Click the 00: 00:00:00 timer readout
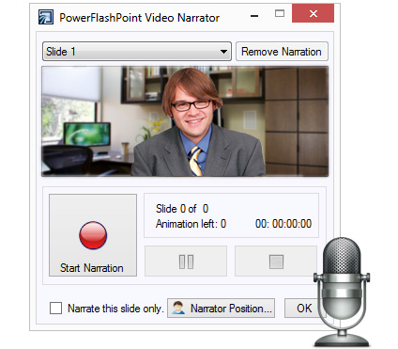The height and width of the screenshot is (349, 398). [x=283, y=224]
